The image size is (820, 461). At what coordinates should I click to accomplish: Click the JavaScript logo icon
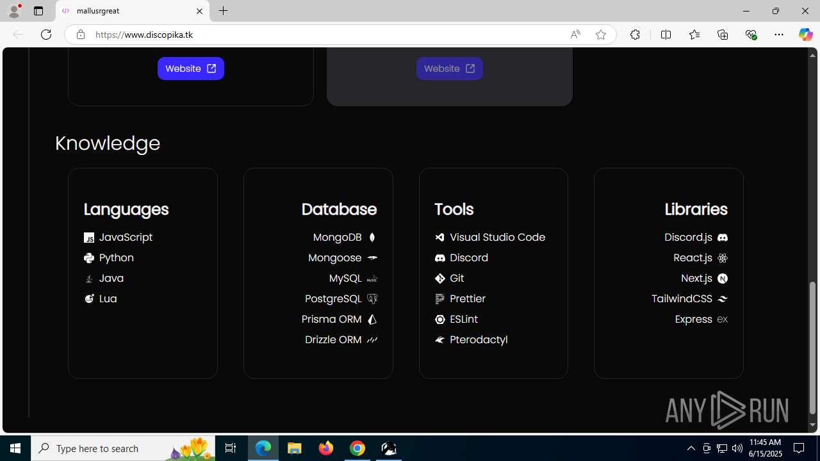pyautogui.click(x=89, y=238)
